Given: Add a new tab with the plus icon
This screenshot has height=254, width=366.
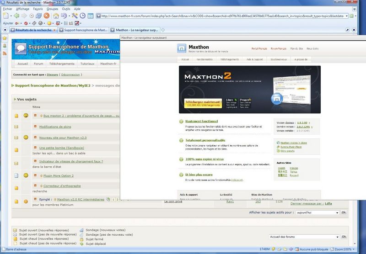Looking at the screenshot, I should 163,30.
